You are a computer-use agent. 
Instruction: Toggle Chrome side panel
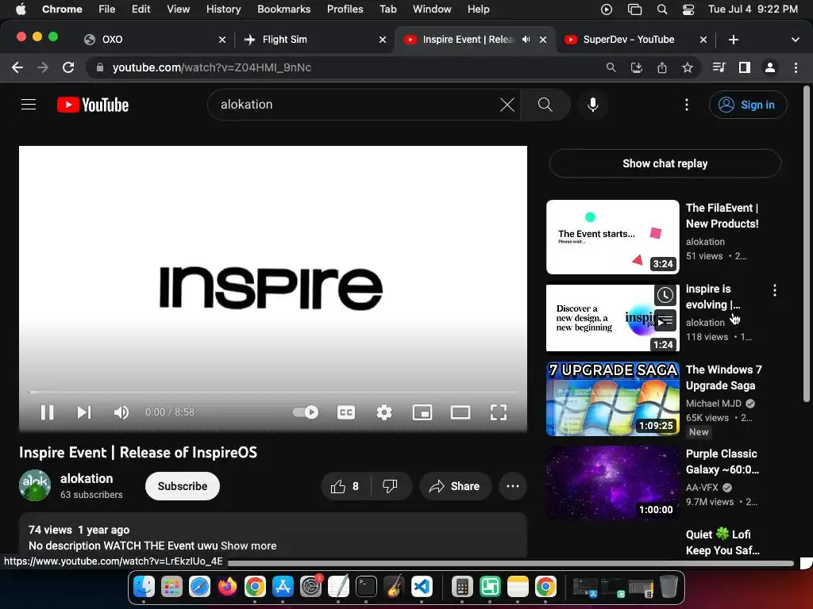click(745, 67)
